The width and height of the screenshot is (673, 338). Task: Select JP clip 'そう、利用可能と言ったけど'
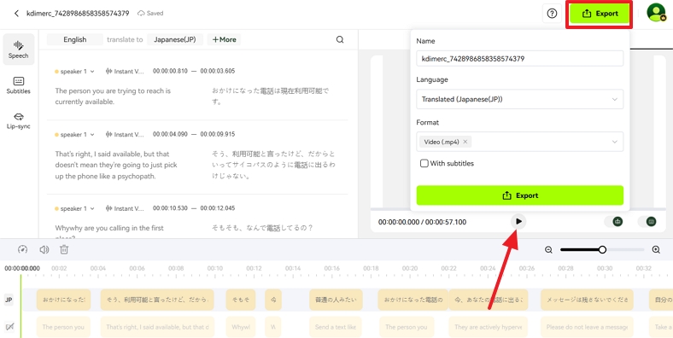pyautogui.click(x=157, y=300)
